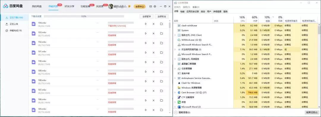Open 详细信息 tab in Task Manager
321x117 pixels.
point(217,12)
